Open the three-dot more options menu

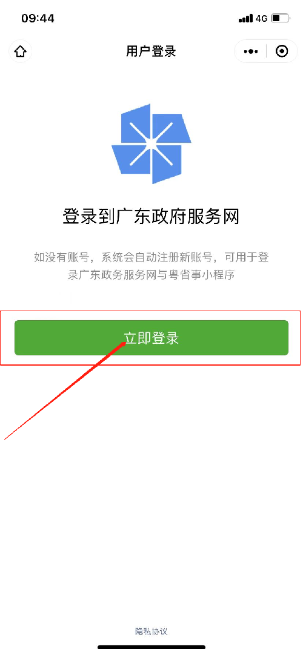point(251,51)
